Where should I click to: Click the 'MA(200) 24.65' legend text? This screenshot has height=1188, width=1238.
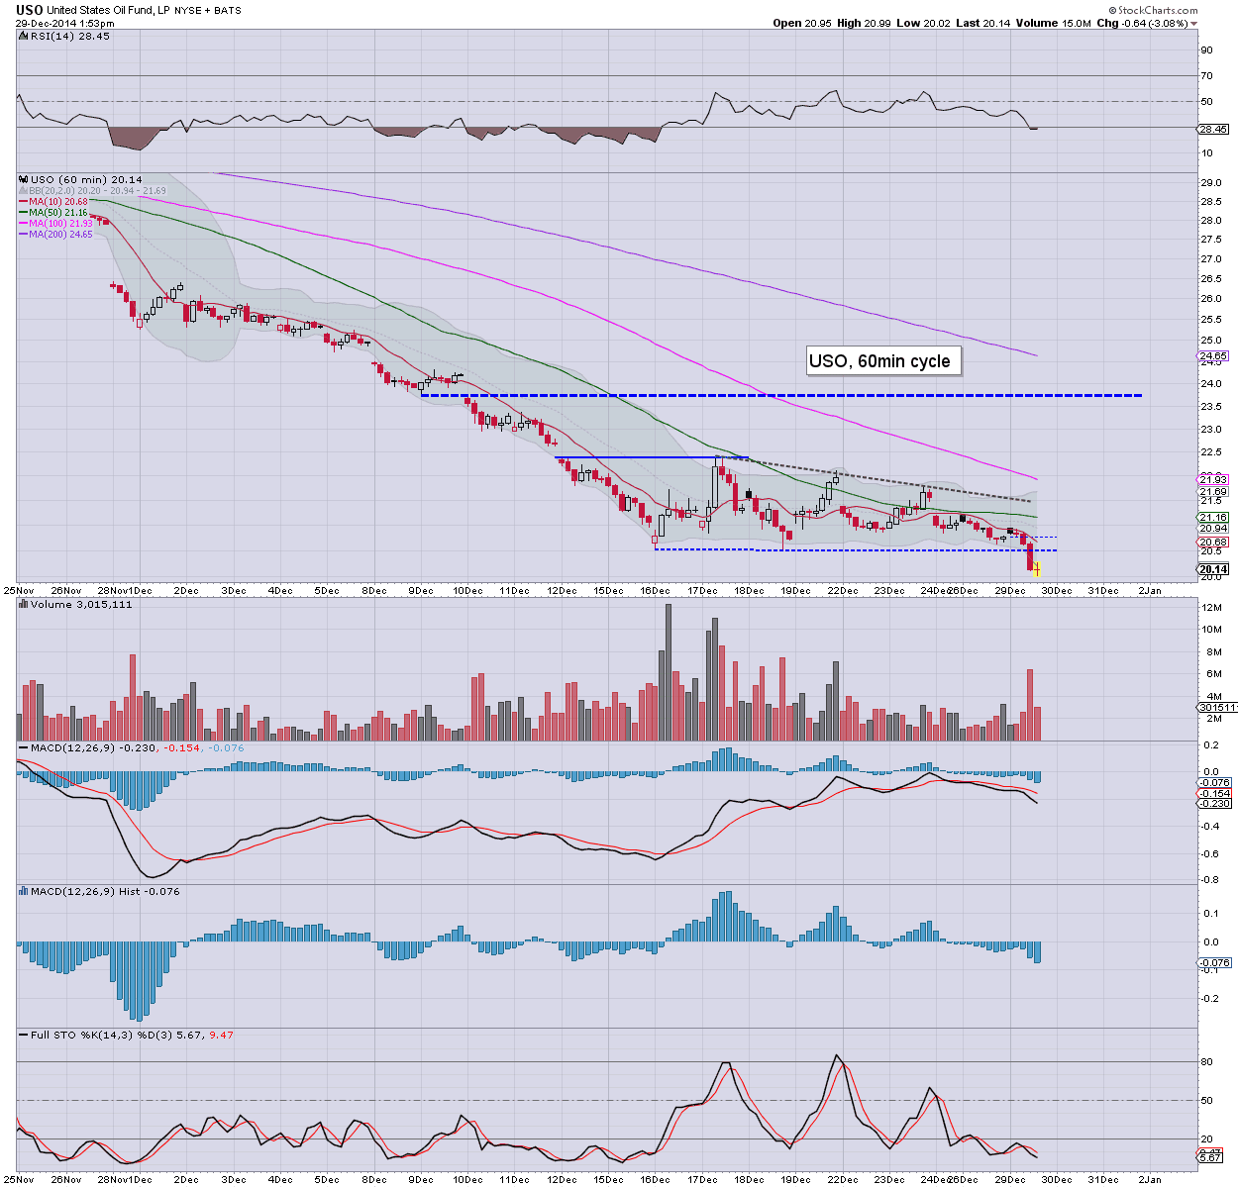pyautogui.click(x=60, y=234)
